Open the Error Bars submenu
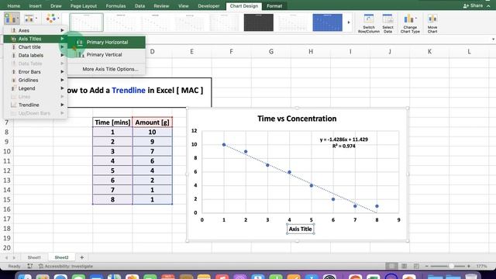The width and height of the screenshot is (496, 279). [35, 72]
